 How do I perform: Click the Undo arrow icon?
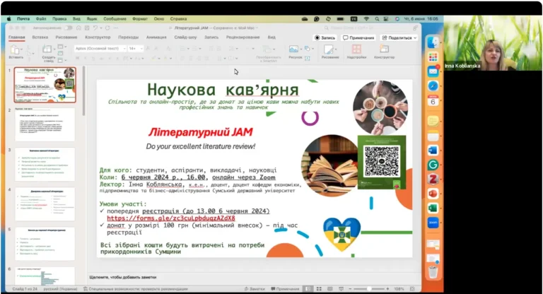pos(95,28)
